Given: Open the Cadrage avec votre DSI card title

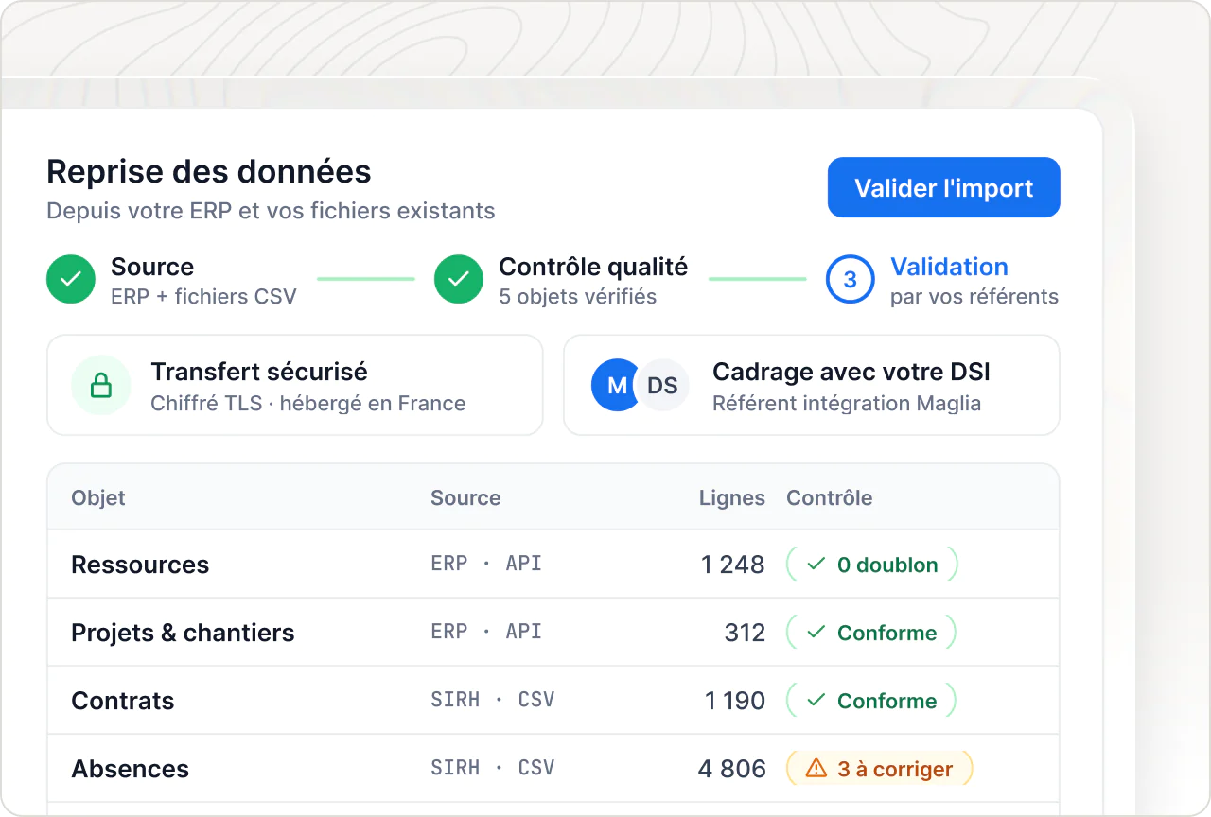Looking at the screenshot, I should tap(851, 372).
